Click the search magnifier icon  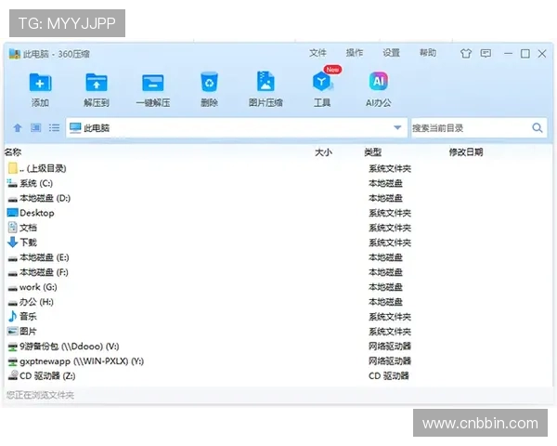(538, 127)
